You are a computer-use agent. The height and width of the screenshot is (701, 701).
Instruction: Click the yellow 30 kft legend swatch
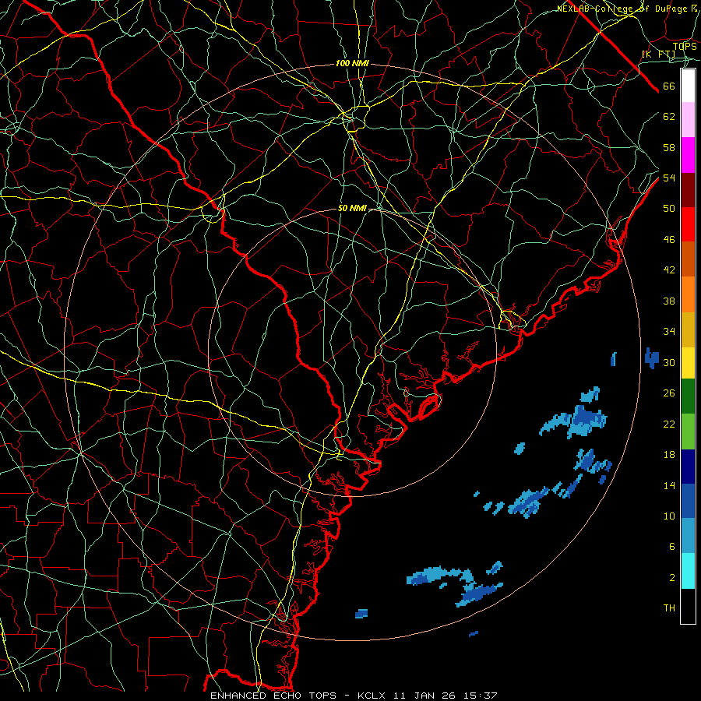(x=688, y=363)
